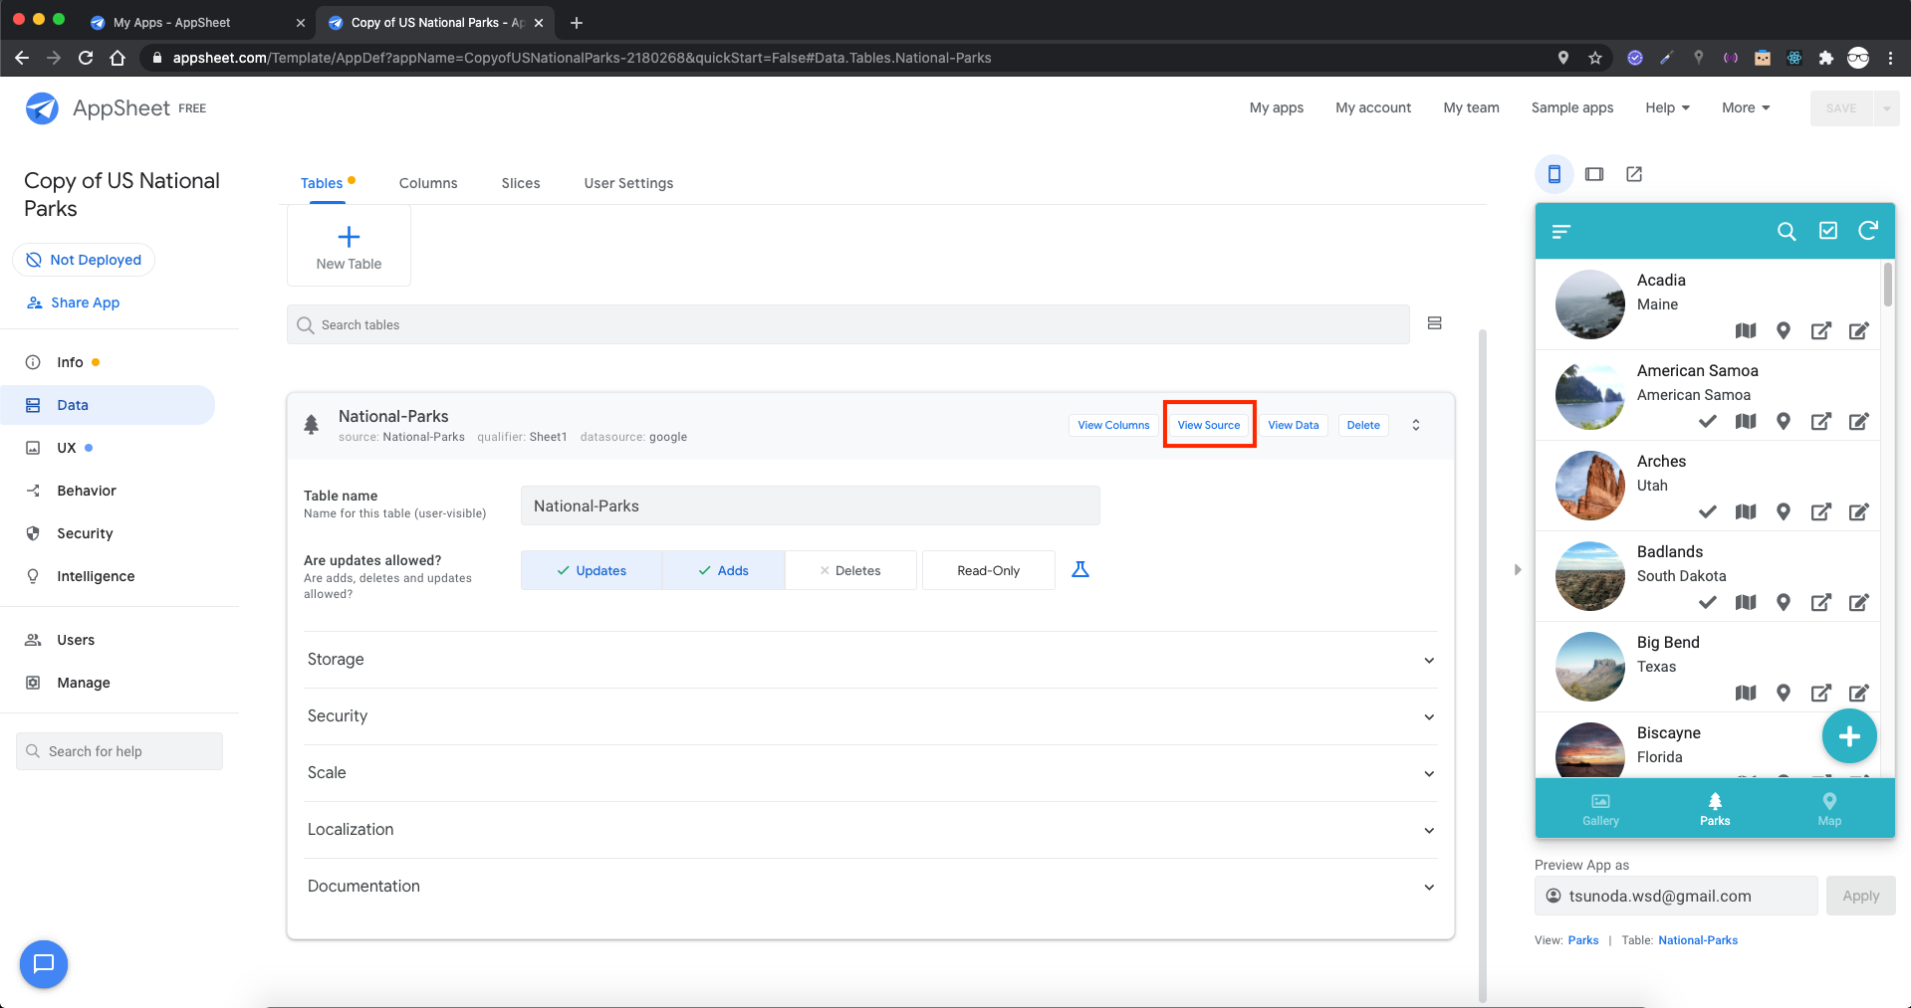Expand the Storage section
Image resolution: width=1911 pixels, height=1008 pixels.
(870, 660)
